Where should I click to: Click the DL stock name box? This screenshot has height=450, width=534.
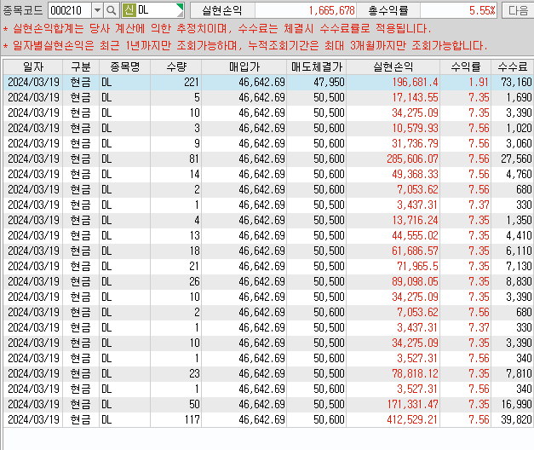(x=153, y=10)
